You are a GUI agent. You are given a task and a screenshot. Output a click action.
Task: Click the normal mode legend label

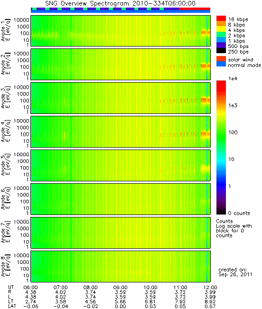[244, 65]
